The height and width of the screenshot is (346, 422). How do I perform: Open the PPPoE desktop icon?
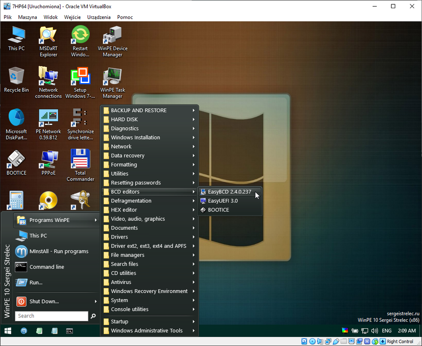(48, 163)
